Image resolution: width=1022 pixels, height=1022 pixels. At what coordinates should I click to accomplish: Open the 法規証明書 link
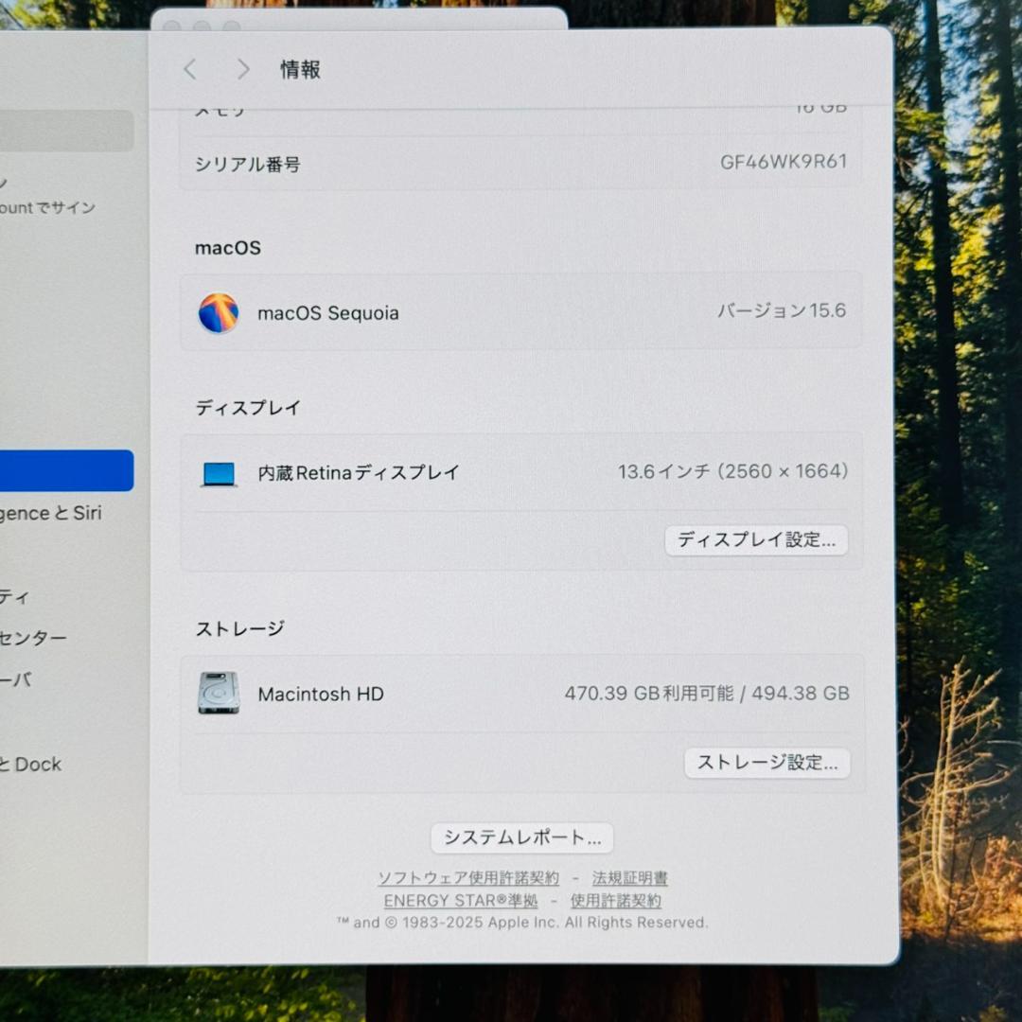[x=630, y=878]
